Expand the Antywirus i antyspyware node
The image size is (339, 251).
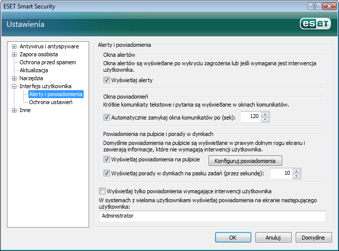tap(14, 46)
